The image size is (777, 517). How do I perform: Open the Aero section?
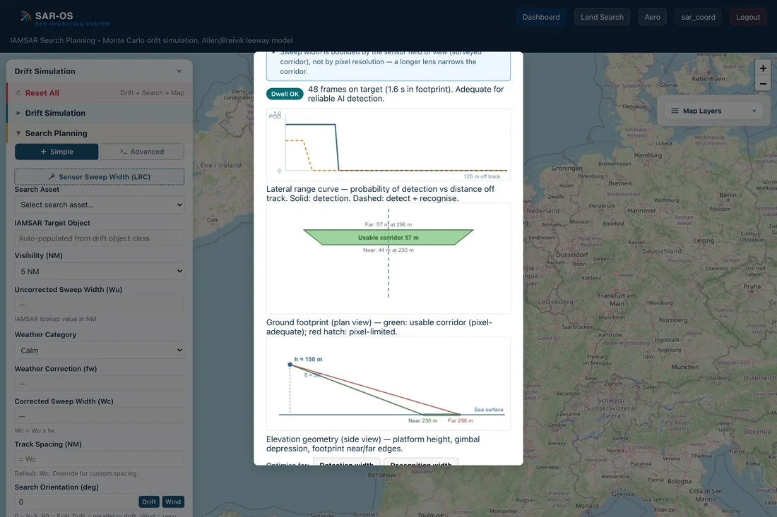[652, 17]
